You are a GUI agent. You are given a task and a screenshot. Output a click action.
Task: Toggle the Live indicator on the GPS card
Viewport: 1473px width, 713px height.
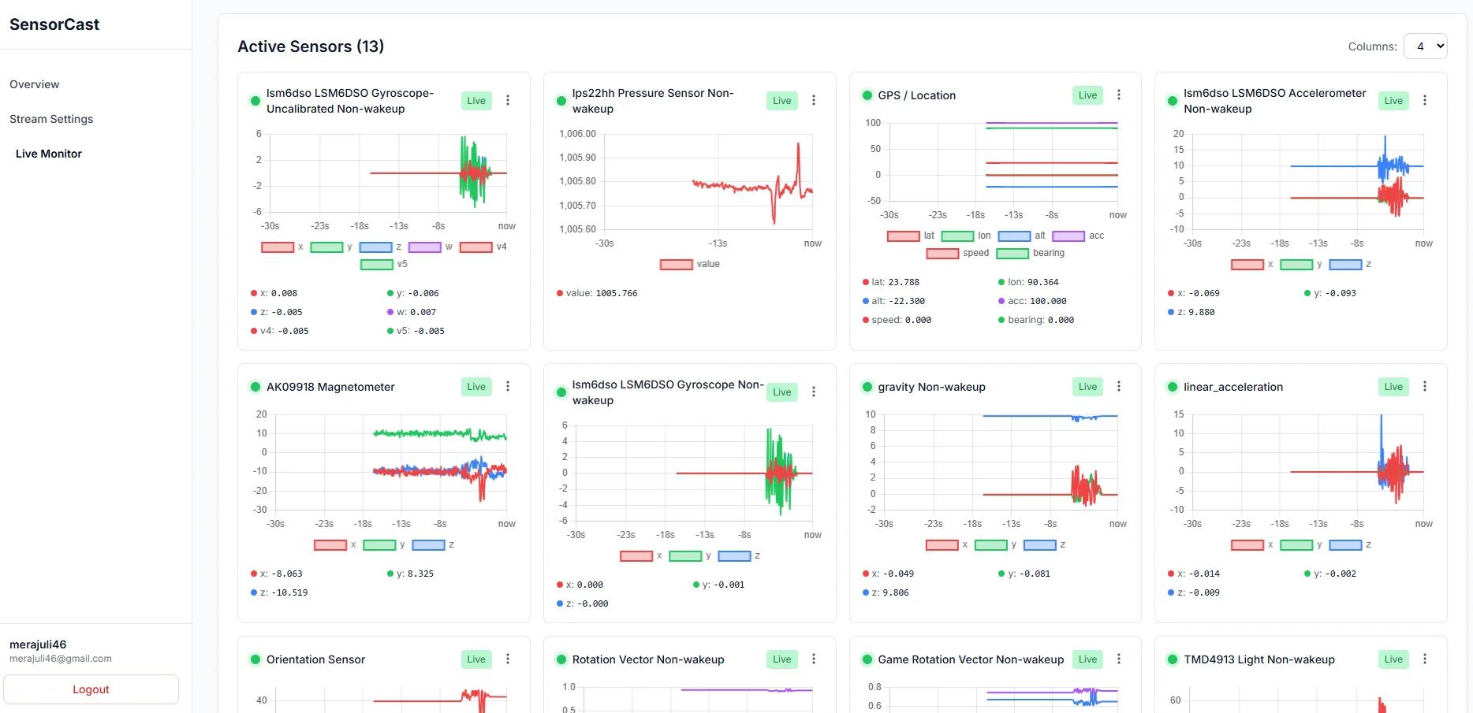(x=1087, y=95)
